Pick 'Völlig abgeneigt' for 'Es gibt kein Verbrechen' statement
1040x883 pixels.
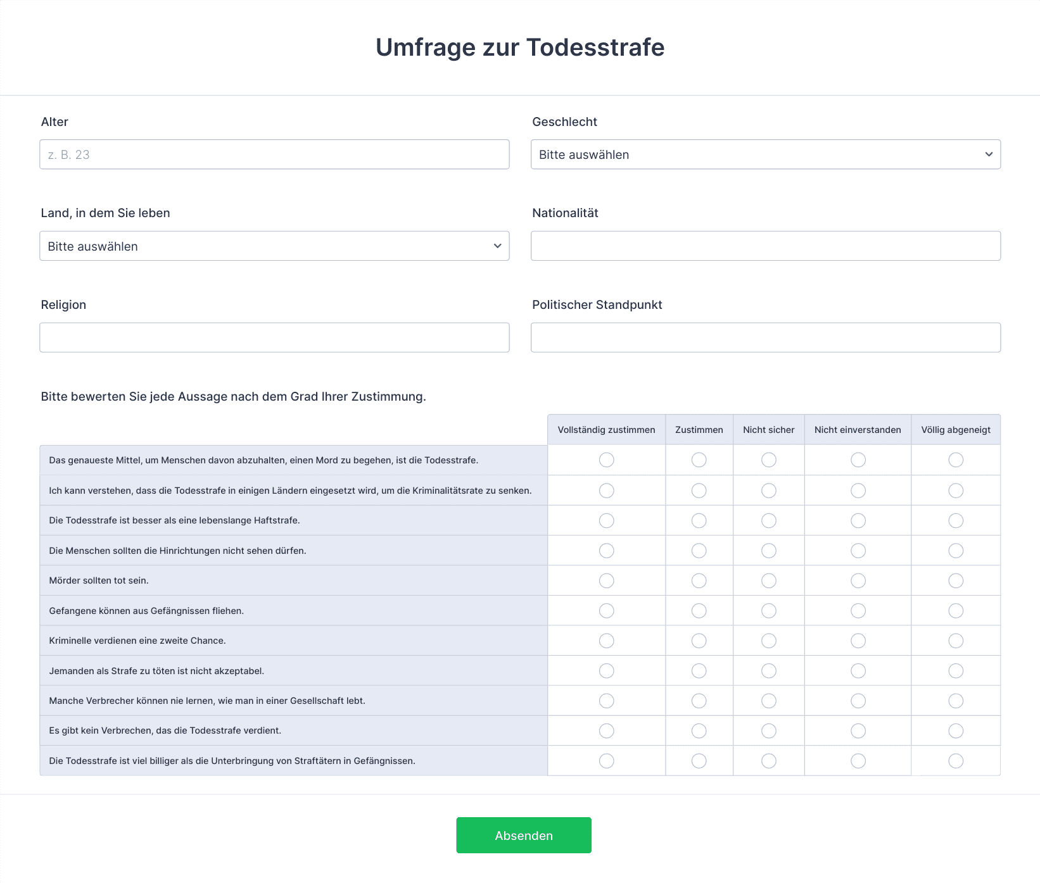coord(955,731)
